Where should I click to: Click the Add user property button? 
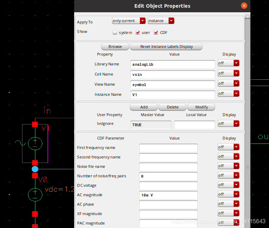click(144, 107)
